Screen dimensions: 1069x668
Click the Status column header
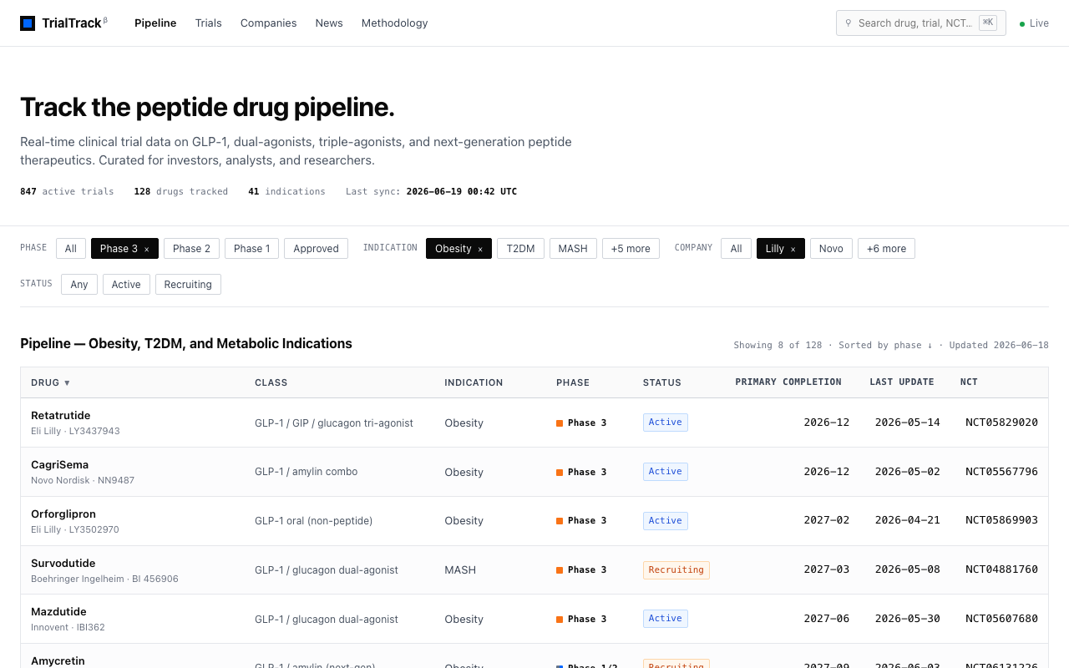pos(662,383)
